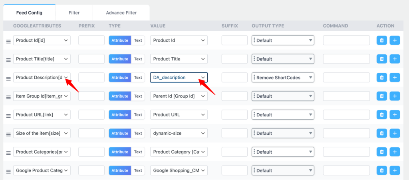Switch Google Product Category row type to Text

coord(138,170)
